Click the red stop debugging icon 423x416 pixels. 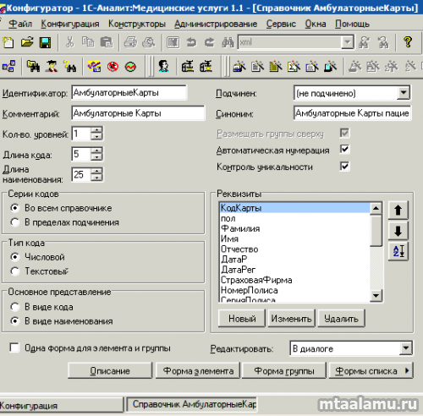point(113,67)
